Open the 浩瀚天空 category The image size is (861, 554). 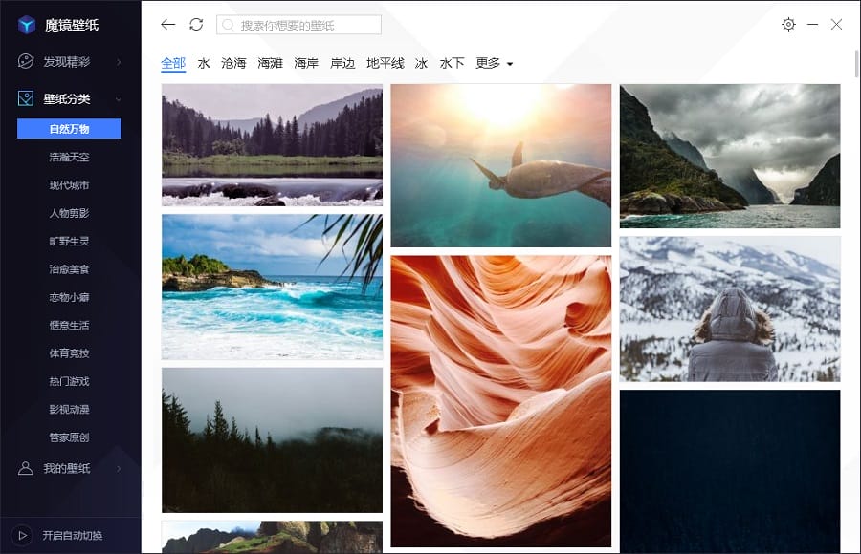pos(69,157)
